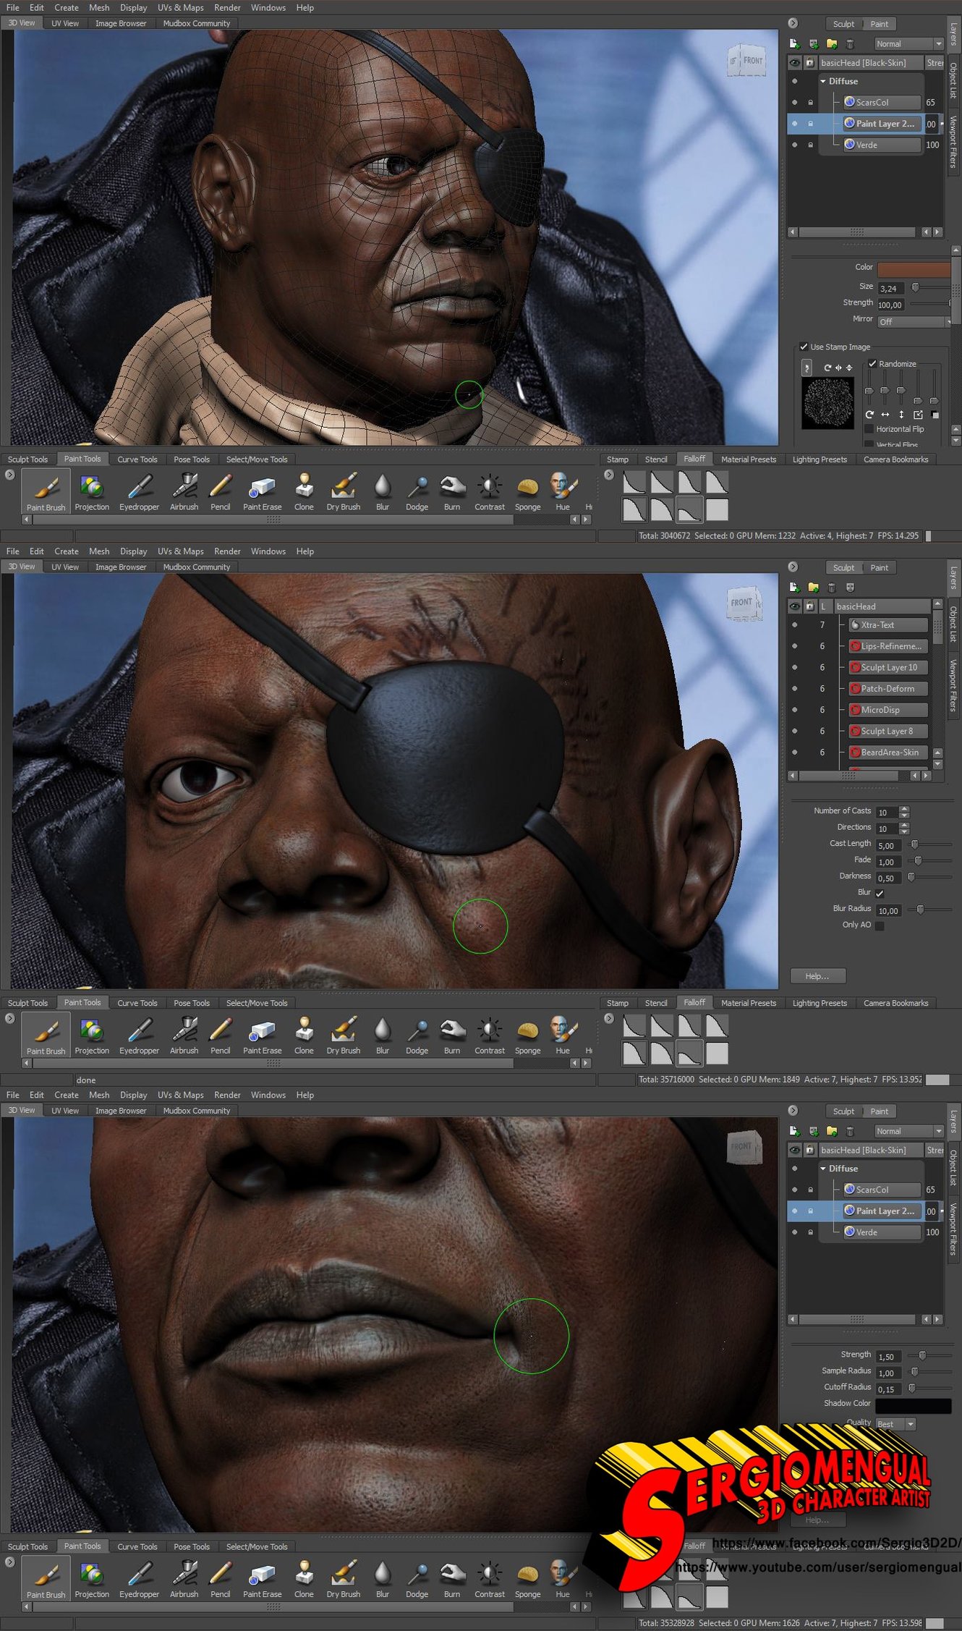Click FRONT view cube in middle viewport
This screenshot has width=962, height=1631.
coord(744,603)
